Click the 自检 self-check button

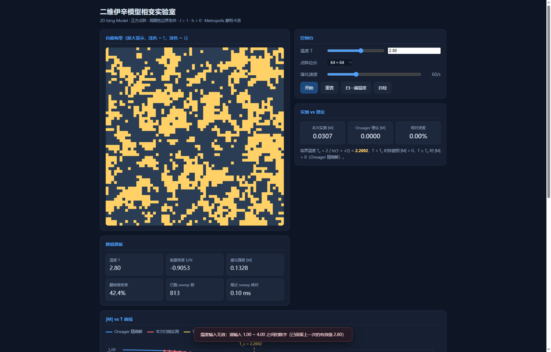pyautogui.click(x=383, y=88)
